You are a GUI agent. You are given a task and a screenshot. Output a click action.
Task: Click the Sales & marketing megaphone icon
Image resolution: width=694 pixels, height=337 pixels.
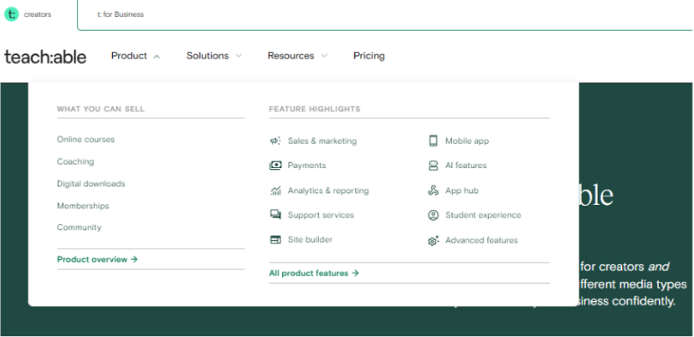[x=275, y=141]
